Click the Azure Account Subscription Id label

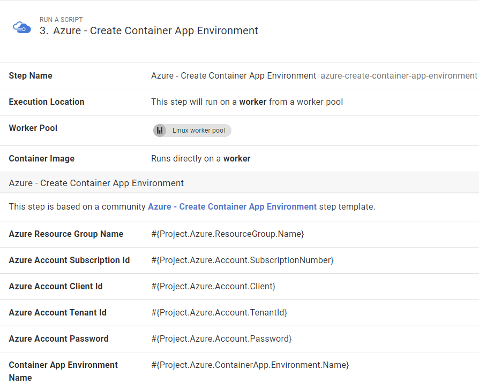pos(69,260)
